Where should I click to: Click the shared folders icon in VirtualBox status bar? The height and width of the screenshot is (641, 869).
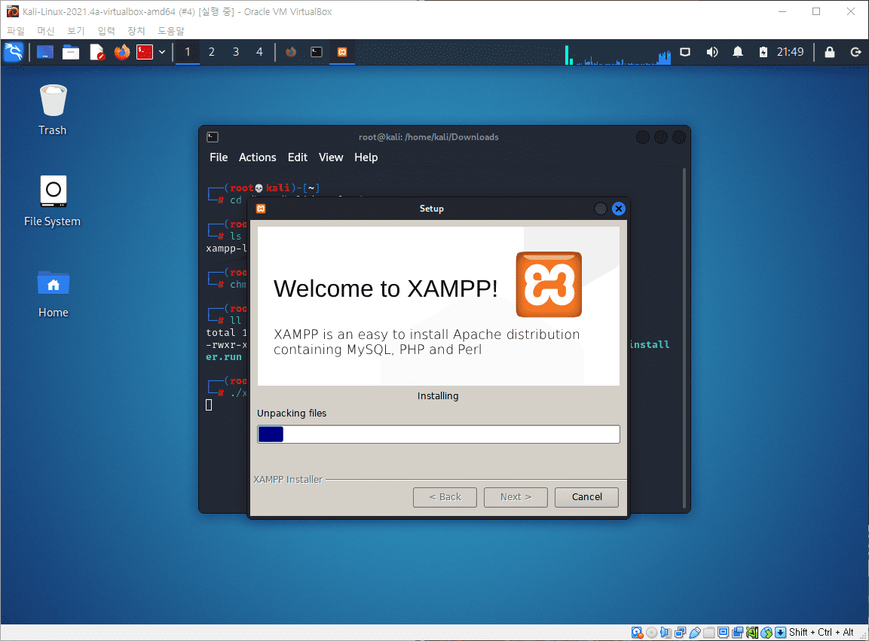(708, 632)
